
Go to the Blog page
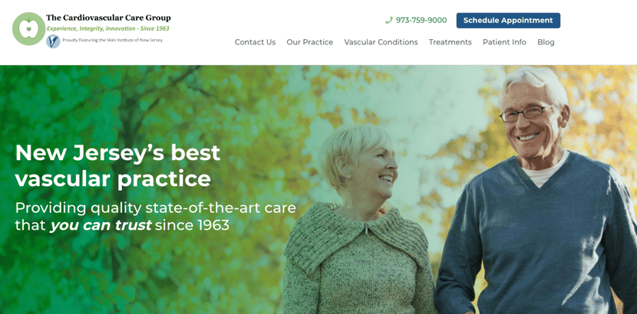click(546, 42)
